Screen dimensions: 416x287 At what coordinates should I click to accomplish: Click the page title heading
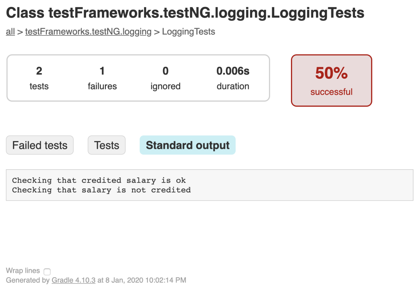point(185,13)
